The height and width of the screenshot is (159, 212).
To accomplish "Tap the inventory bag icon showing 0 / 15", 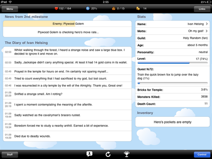I will click(113, 9).
